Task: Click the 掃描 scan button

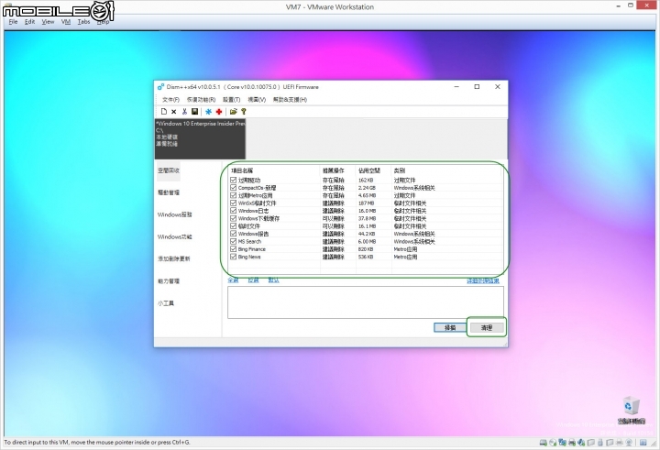Action: click(x=450, y=327)
